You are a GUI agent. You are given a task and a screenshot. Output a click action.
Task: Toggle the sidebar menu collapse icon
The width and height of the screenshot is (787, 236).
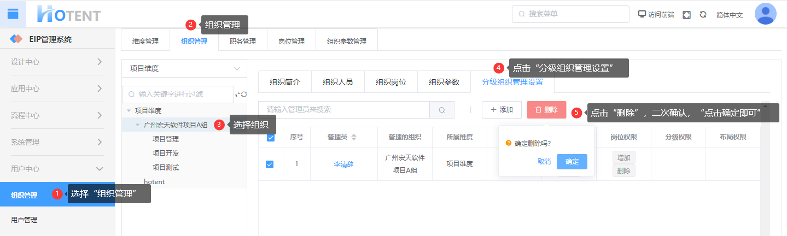point(13,14)
